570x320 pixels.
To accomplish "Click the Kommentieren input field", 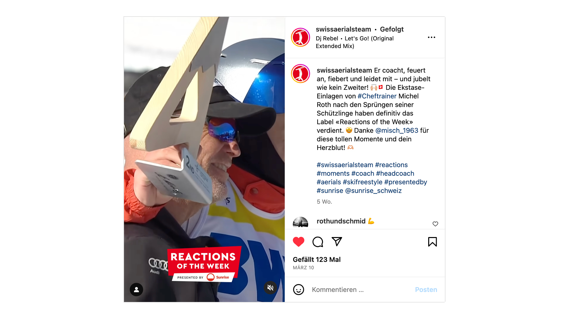I will (x=360, y=290).
